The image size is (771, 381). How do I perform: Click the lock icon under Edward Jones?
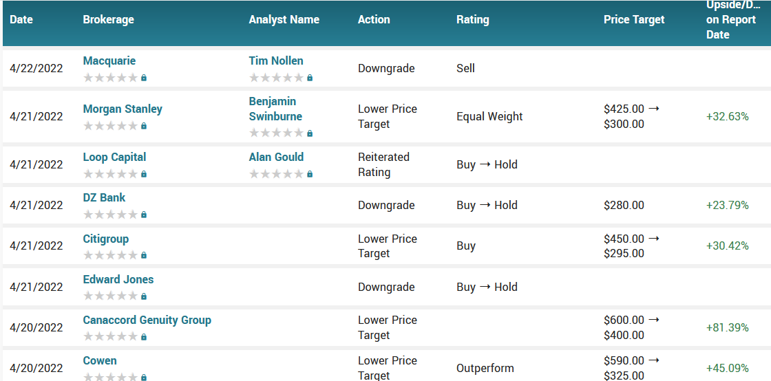click(144, 296)
